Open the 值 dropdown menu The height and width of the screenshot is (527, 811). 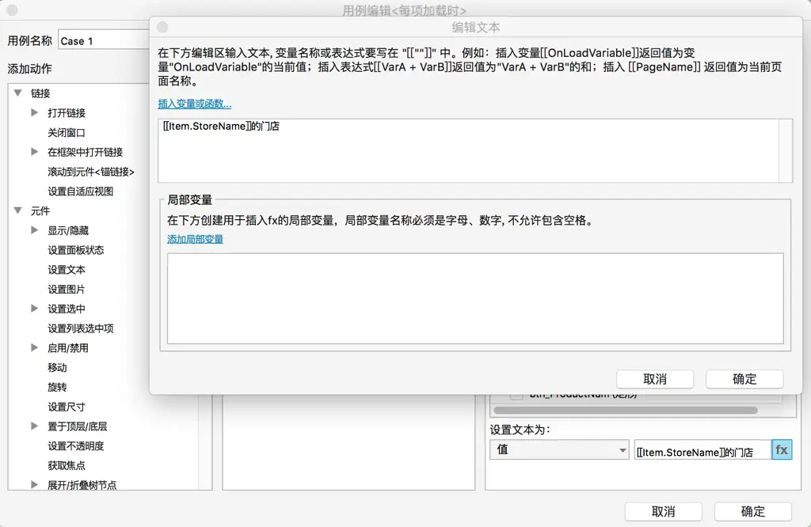559,449
